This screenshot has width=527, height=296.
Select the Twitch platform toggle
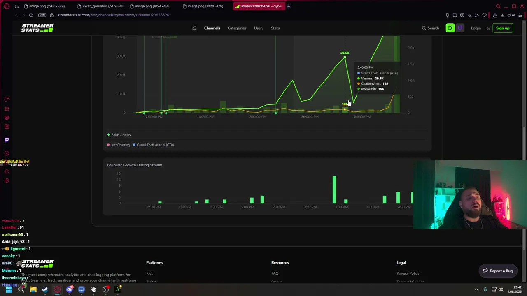point(460,28)
